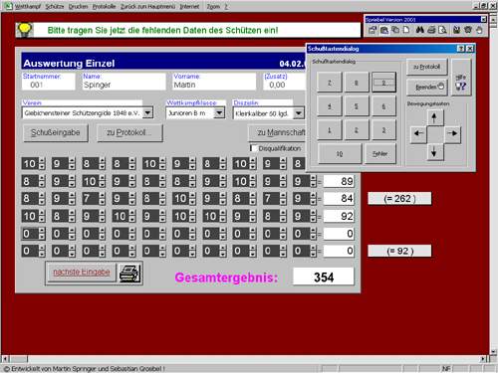
Task: Click the copy pages icon in Spriebel toolbar
Action: [395, 30]
